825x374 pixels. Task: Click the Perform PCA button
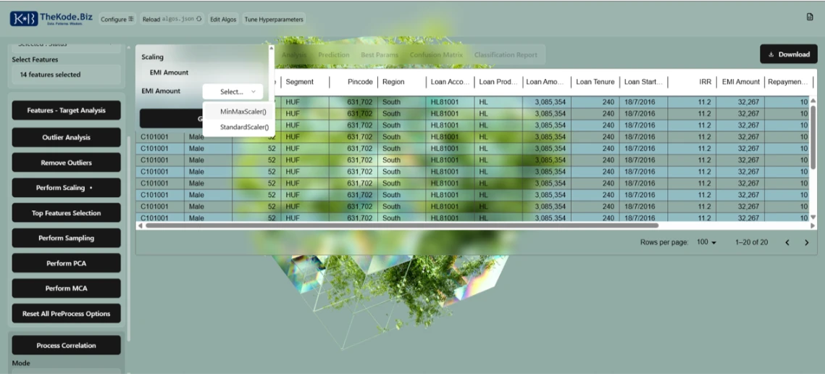pos(66,263)
